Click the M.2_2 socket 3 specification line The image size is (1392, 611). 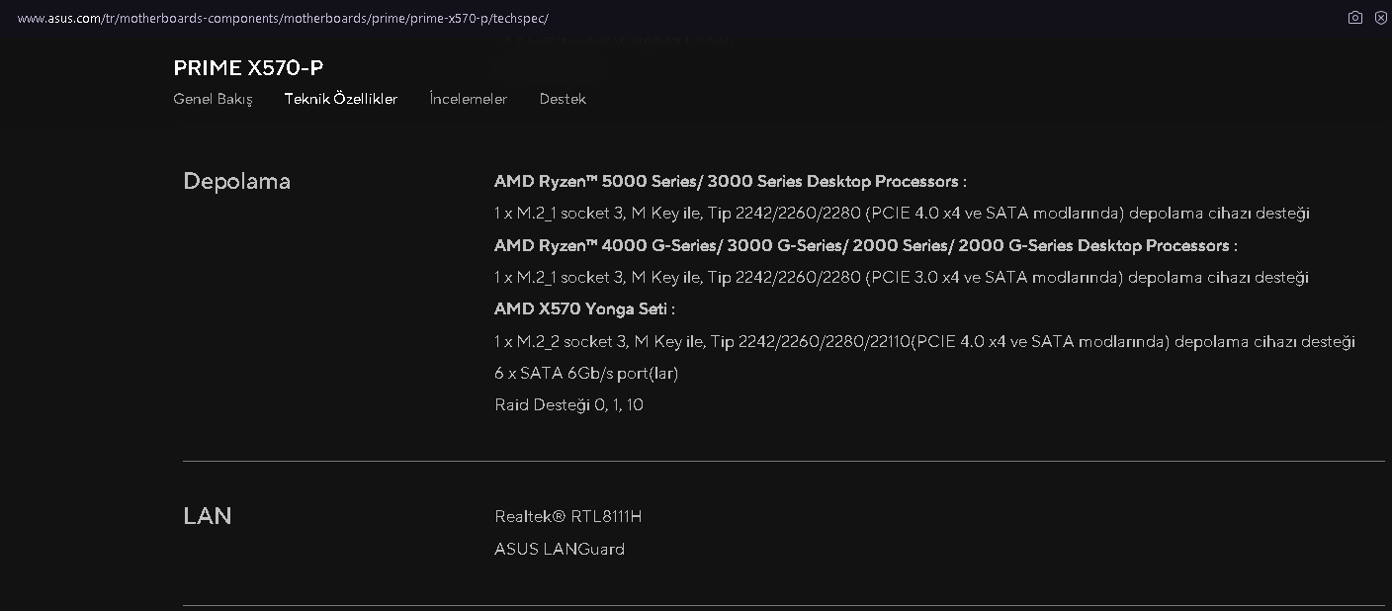924,341
